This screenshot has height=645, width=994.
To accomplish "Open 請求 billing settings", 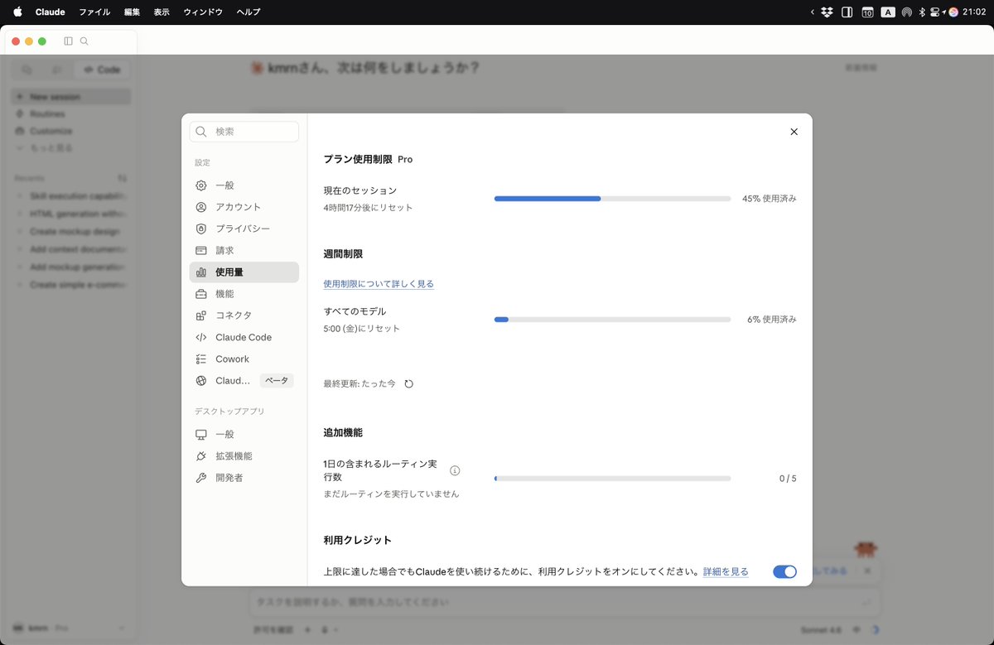I will pos(244,250).
